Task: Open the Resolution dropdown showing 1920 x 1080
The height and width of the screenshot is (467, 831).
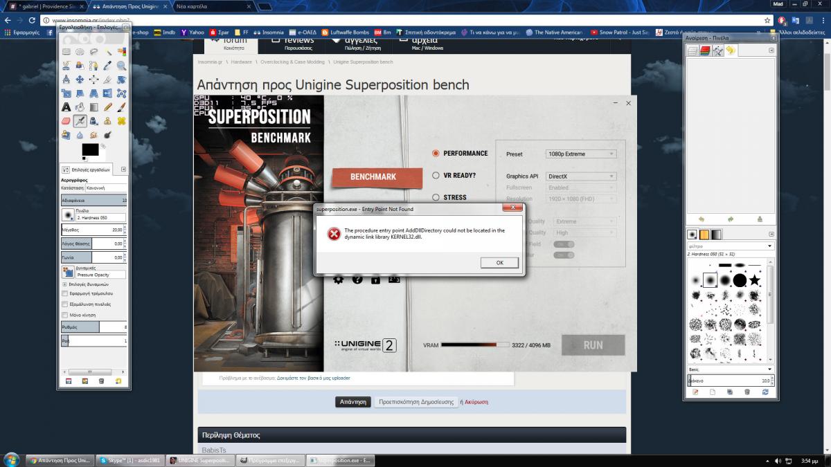Action: click(580, 199)
